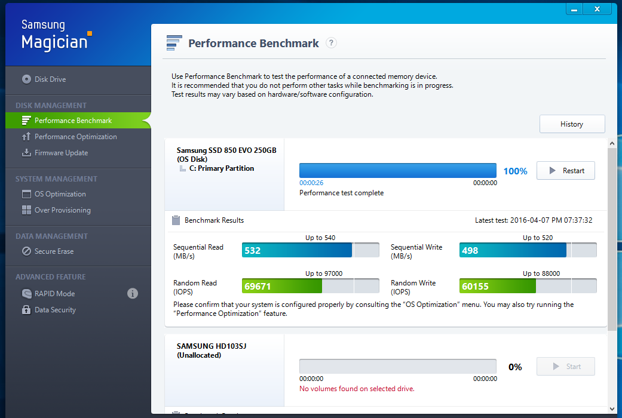Click the Disk Drive disc icon
Screen dimensions: 622x418
tap(26, 79)
